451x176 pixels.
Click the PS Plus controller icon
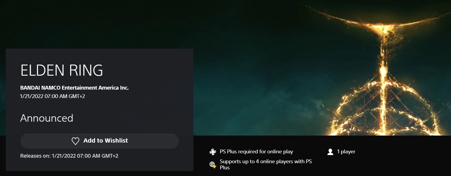coord(213,152)
